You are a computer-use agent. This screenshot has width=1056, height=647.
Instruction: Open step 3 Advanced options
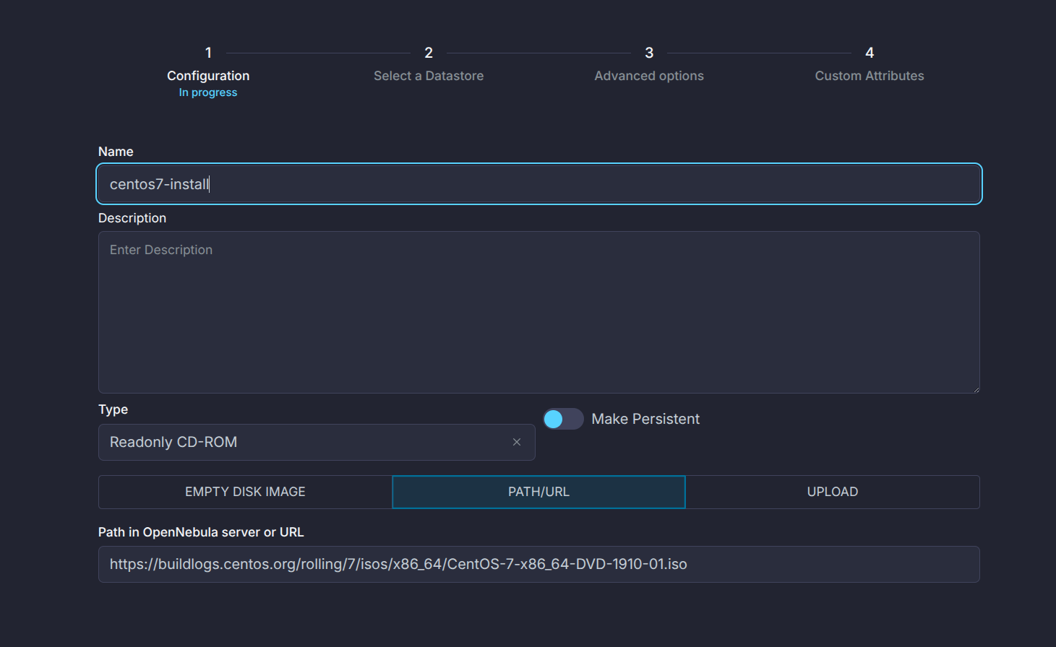tap(649, 65)
